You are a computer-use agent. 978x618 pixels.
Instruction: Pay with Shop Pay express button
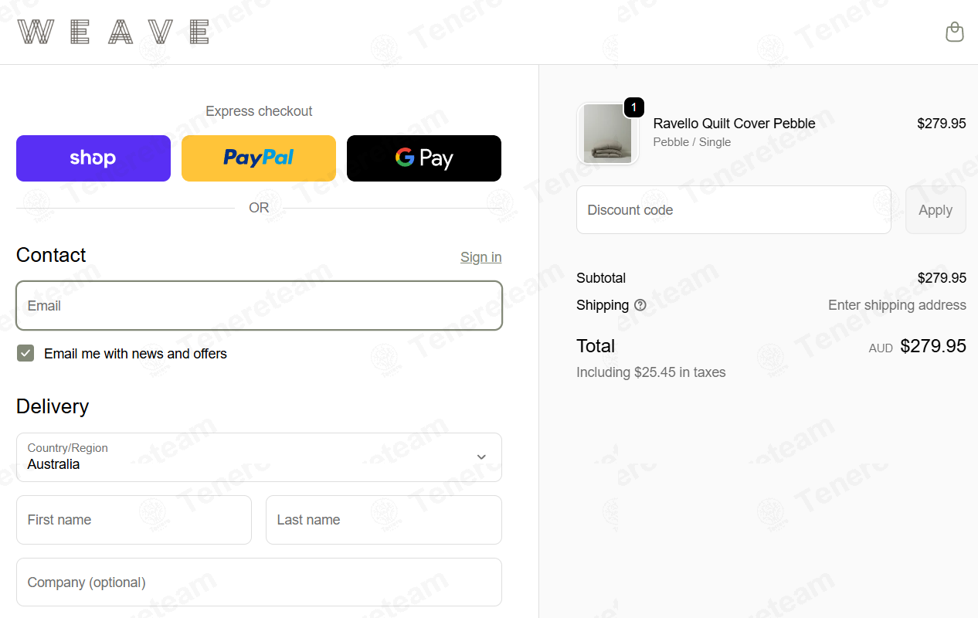[x=93, y=158]
